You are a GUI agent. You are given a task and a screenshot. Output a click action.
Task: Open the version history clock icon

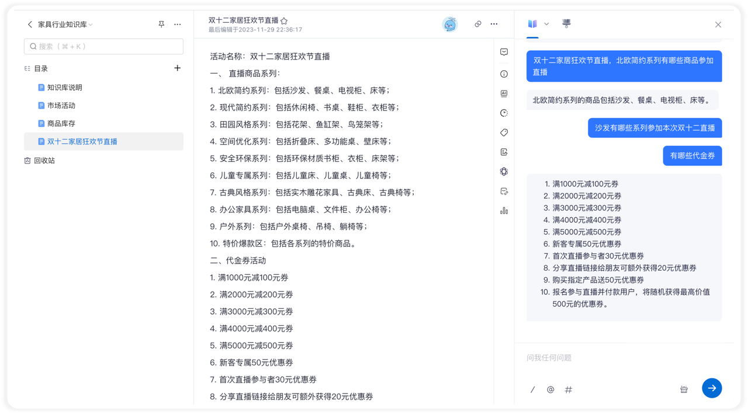[x=504, y=113]
